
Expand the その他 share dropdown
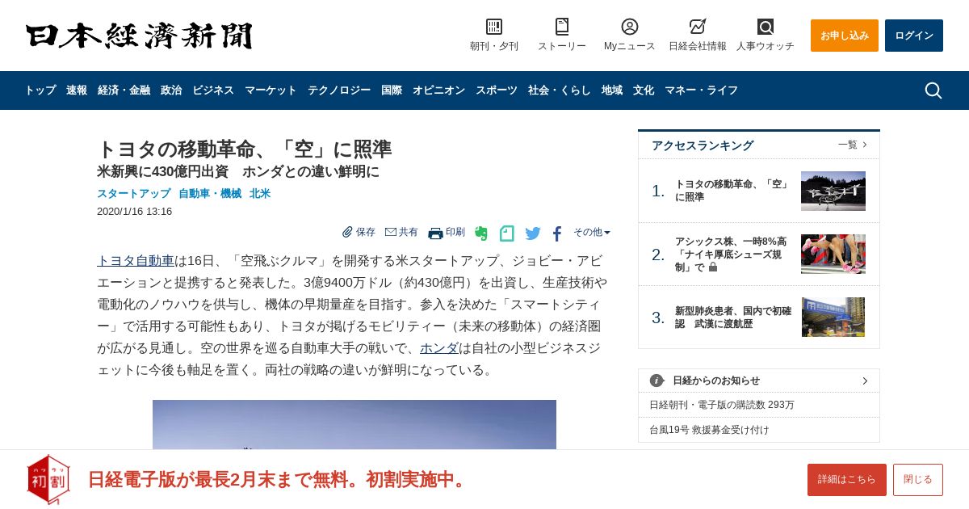pyautogui.click(x=592, y=232)
